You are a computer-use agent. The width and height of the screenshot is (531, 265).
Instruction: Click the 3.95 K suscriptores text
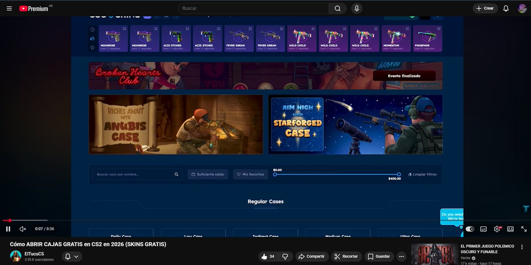pyautogui.click(x=39, y=260)
